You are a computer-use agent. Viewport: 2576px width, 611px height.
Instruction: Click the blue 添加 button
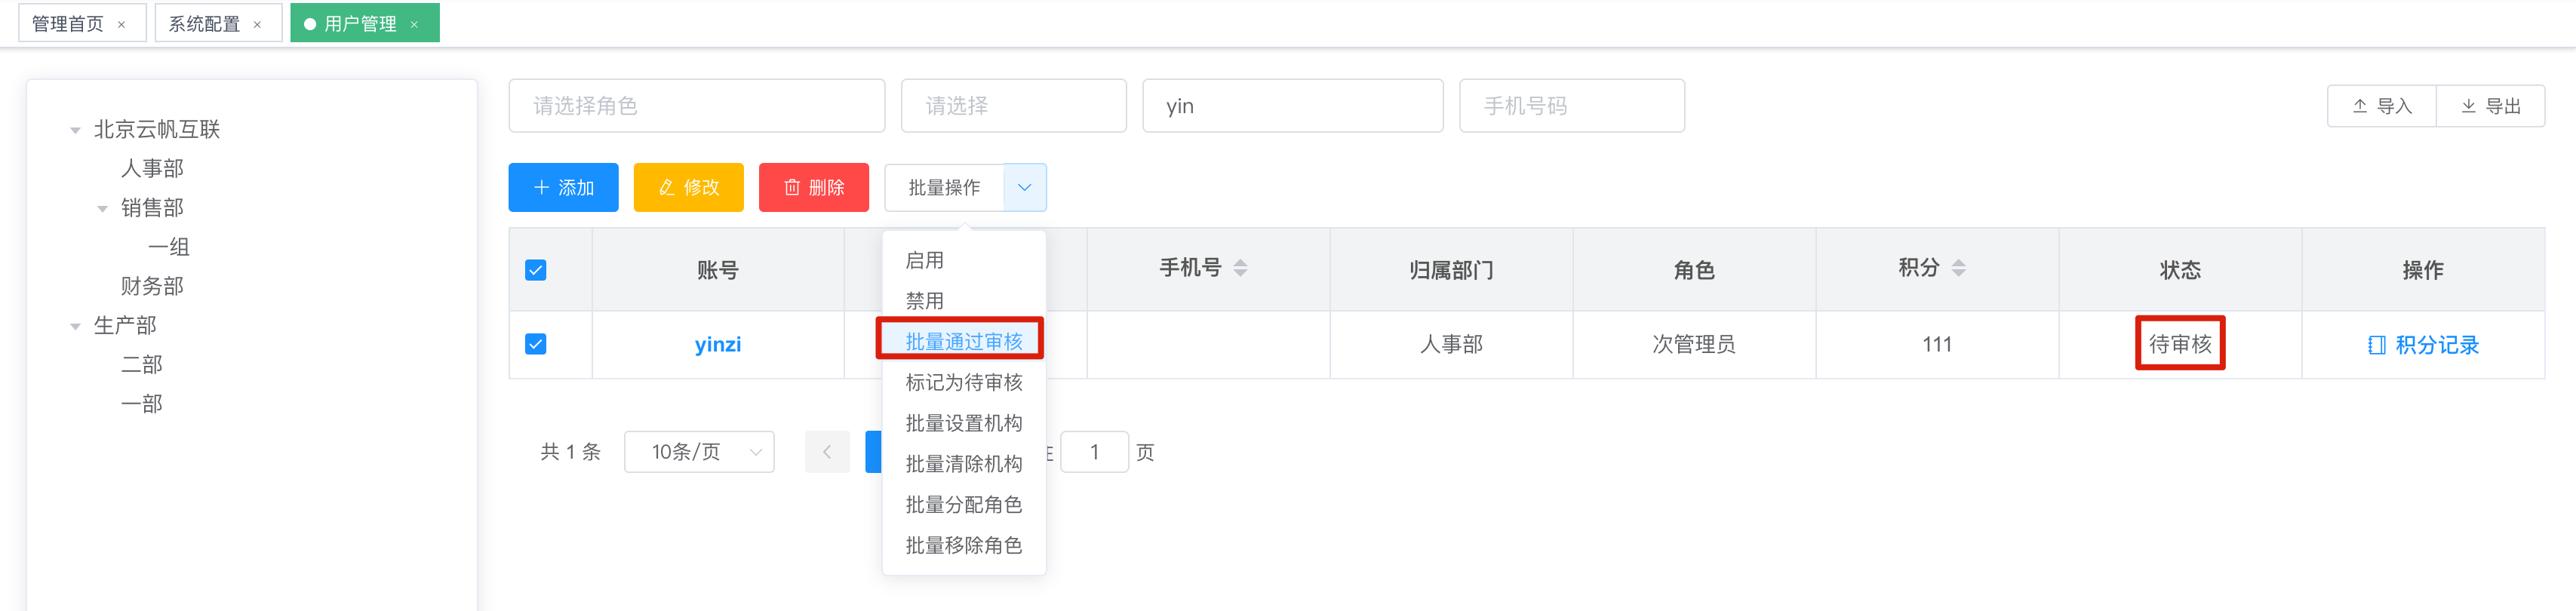[563, 187]
